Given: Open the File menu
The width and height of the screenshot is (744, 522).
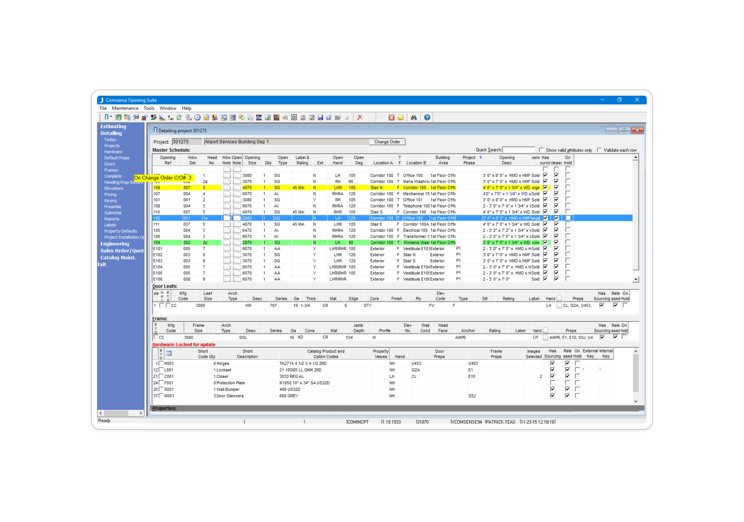Looking at the screenshot, I should pyautogui.click(x=103, y=108).
